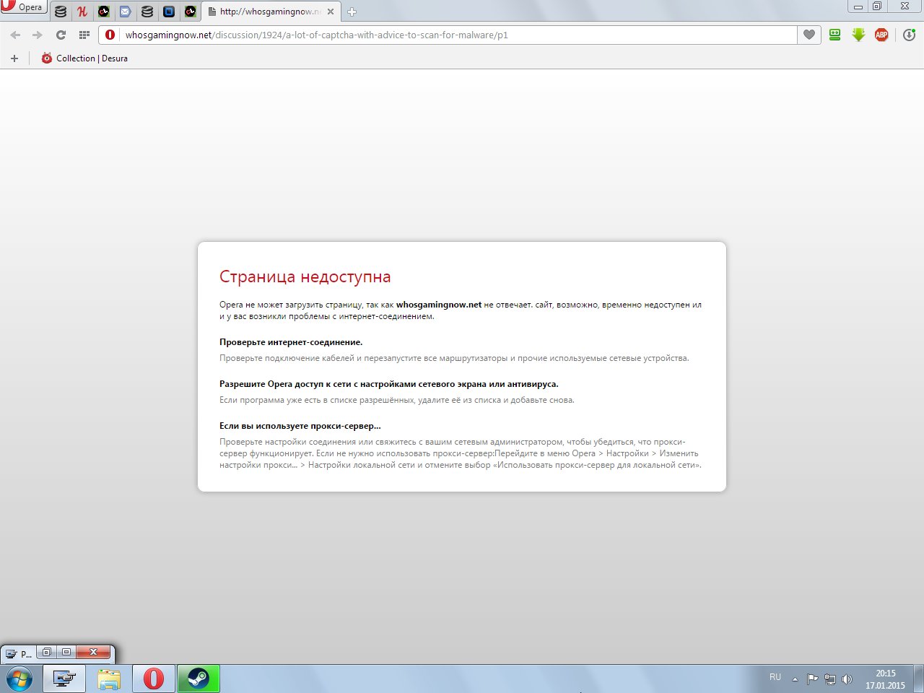Show the Opera downloads icon
The height and width of the screenshot is (693, 924).
(x=910, y=35)
